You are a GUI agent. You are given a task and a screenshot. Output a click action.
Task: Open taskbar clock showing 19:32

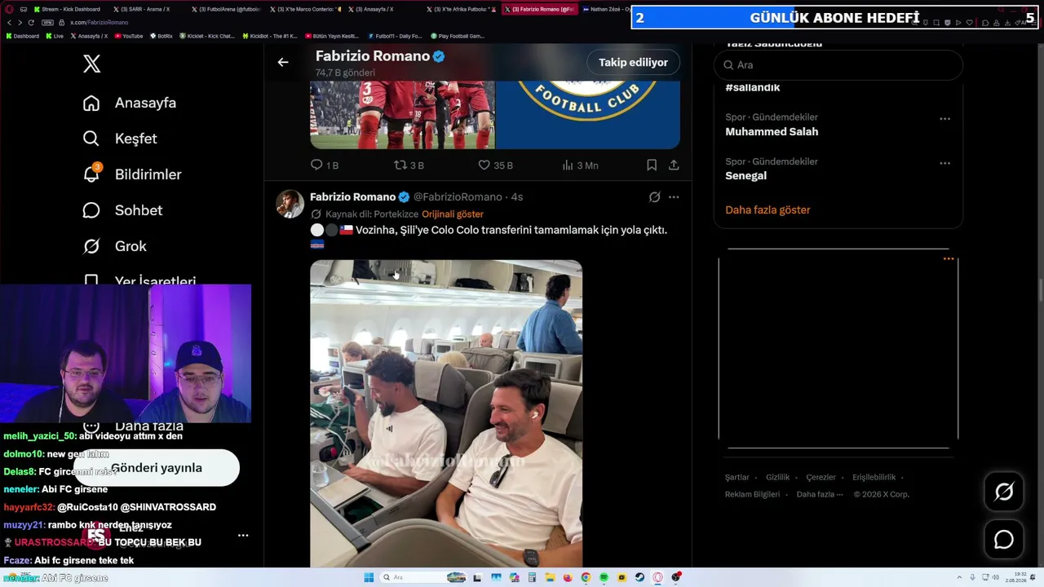pyautogui.click(x=1016, y=578)
